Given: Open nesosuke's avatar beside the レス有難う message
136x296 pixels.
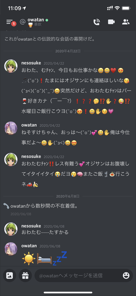Looking at the screenshot, I should coord(11,159).
